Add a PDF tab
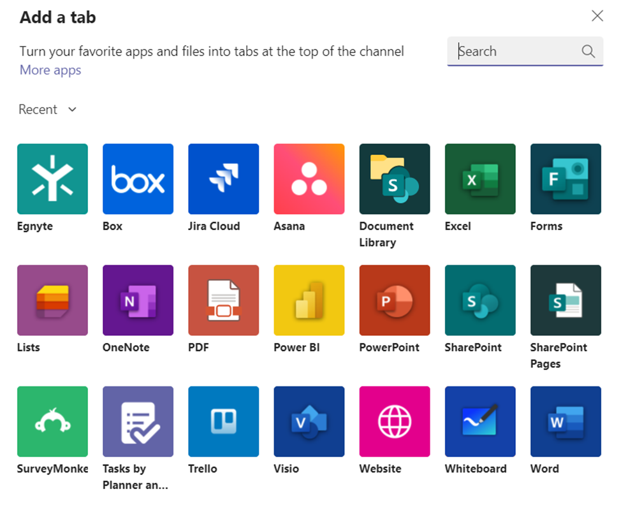 (x=223, y=300)
